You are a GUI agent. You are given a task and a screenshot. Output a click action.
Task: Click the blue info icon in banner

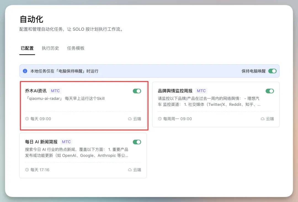click(x=25, y=71)
